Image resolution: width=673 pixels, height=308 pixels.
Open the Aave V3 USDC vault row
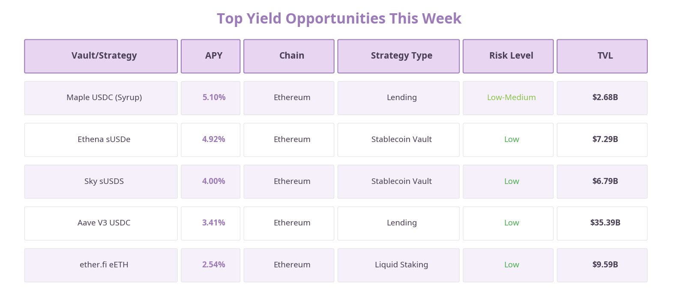pos(104,223)
